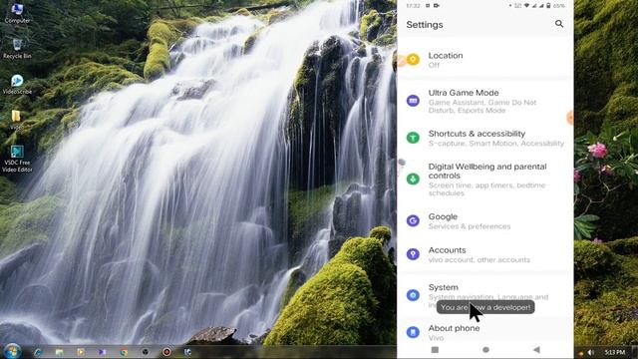
Task: Launch VideoScribe from the desktop
Action: [x=17, y=84]
